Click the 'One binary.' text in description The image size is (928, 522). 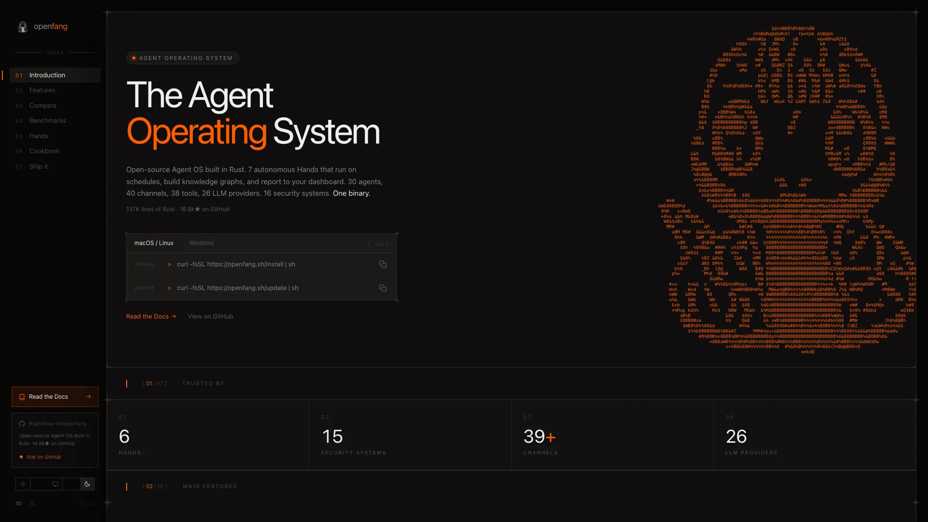coord(351,193)
